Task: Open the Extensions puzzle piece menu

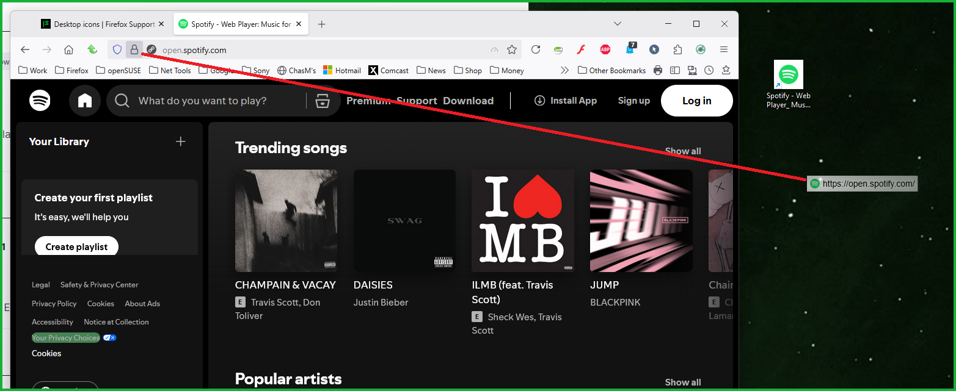Action: pos(677,50)
